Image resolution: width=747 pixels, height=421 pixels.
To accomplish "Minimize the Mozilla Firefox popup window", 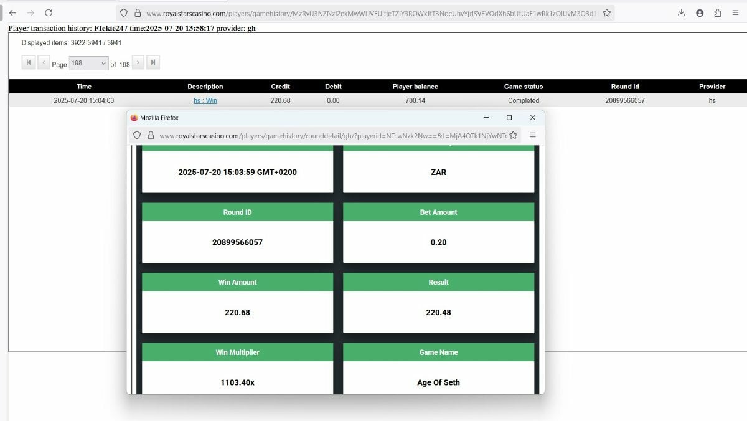I will tap(486, 118).
